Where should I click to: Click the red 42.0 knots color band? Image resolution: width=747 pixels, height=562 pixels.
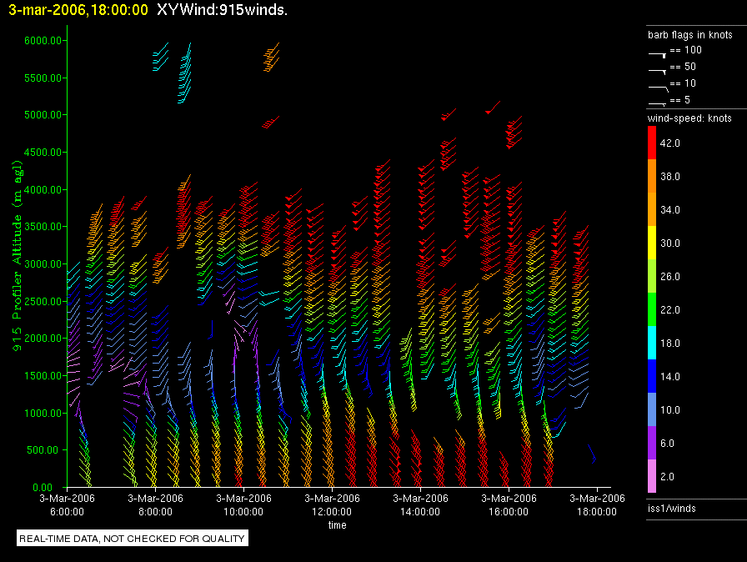click(x=652, y=143)
